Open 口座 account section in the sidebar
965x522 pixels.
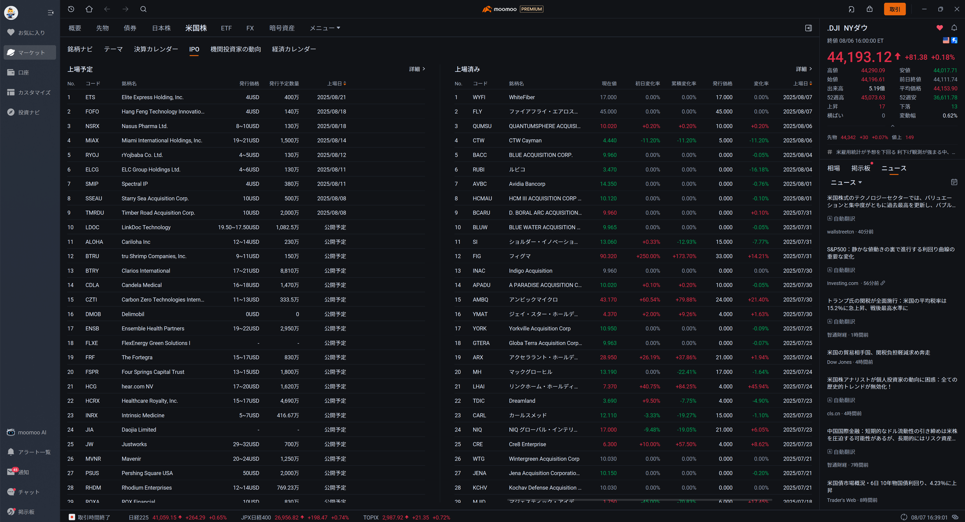click(x=30, y=72)
